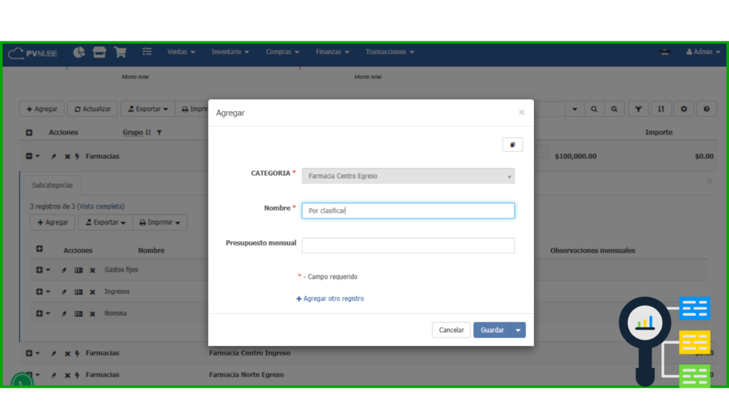The height and width of the screenshot is (410, 729).
Task: Open the dashboard pie chart icon
Action: [79, 52]
